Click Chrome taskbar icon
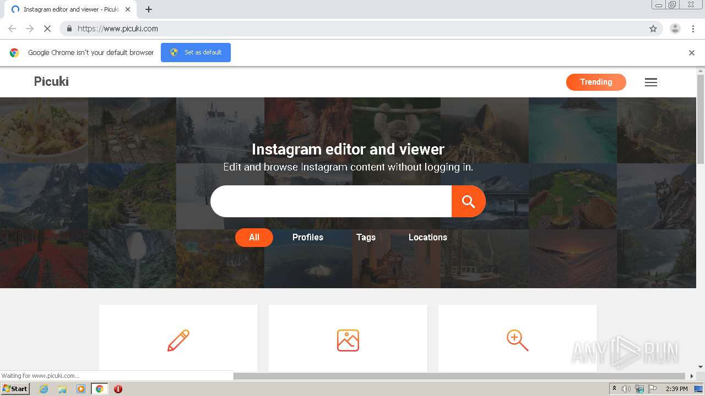705x396 pixels. click(99, 389)
